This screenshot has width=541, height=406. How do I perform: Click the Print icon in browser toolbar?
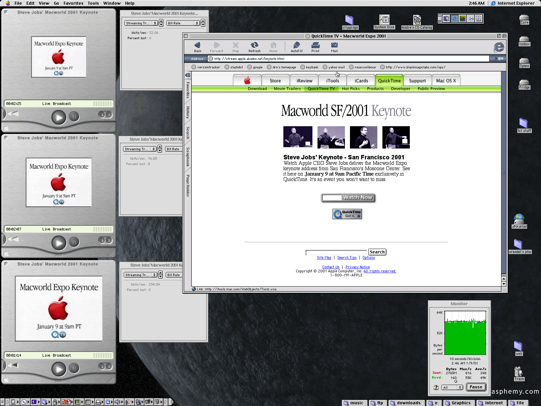point(315,46)
